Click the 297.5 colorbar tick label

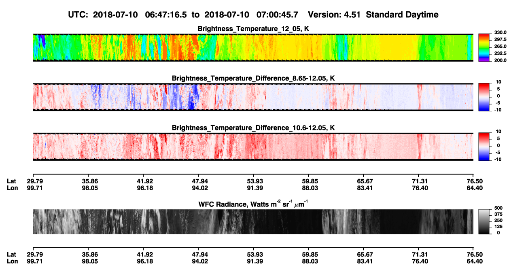click(501, 39)
